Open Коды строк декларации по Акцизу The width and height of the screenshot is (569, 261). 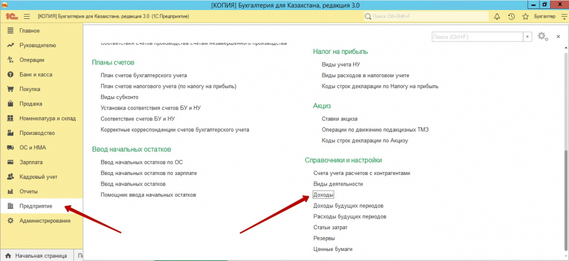pyautogui.click(x=365, y=140)
